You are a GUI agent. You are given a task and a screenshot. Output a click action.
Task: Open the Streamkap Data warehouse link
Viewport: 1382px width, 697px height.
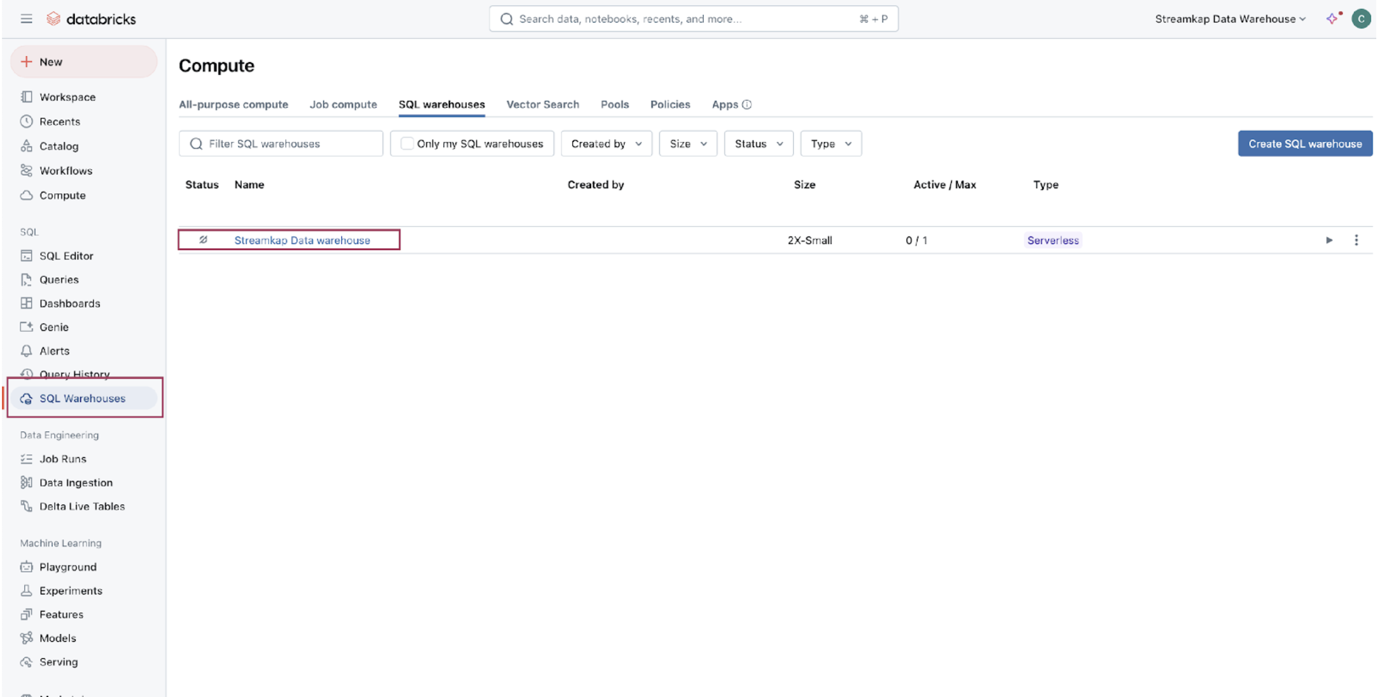tap(302, 240)
